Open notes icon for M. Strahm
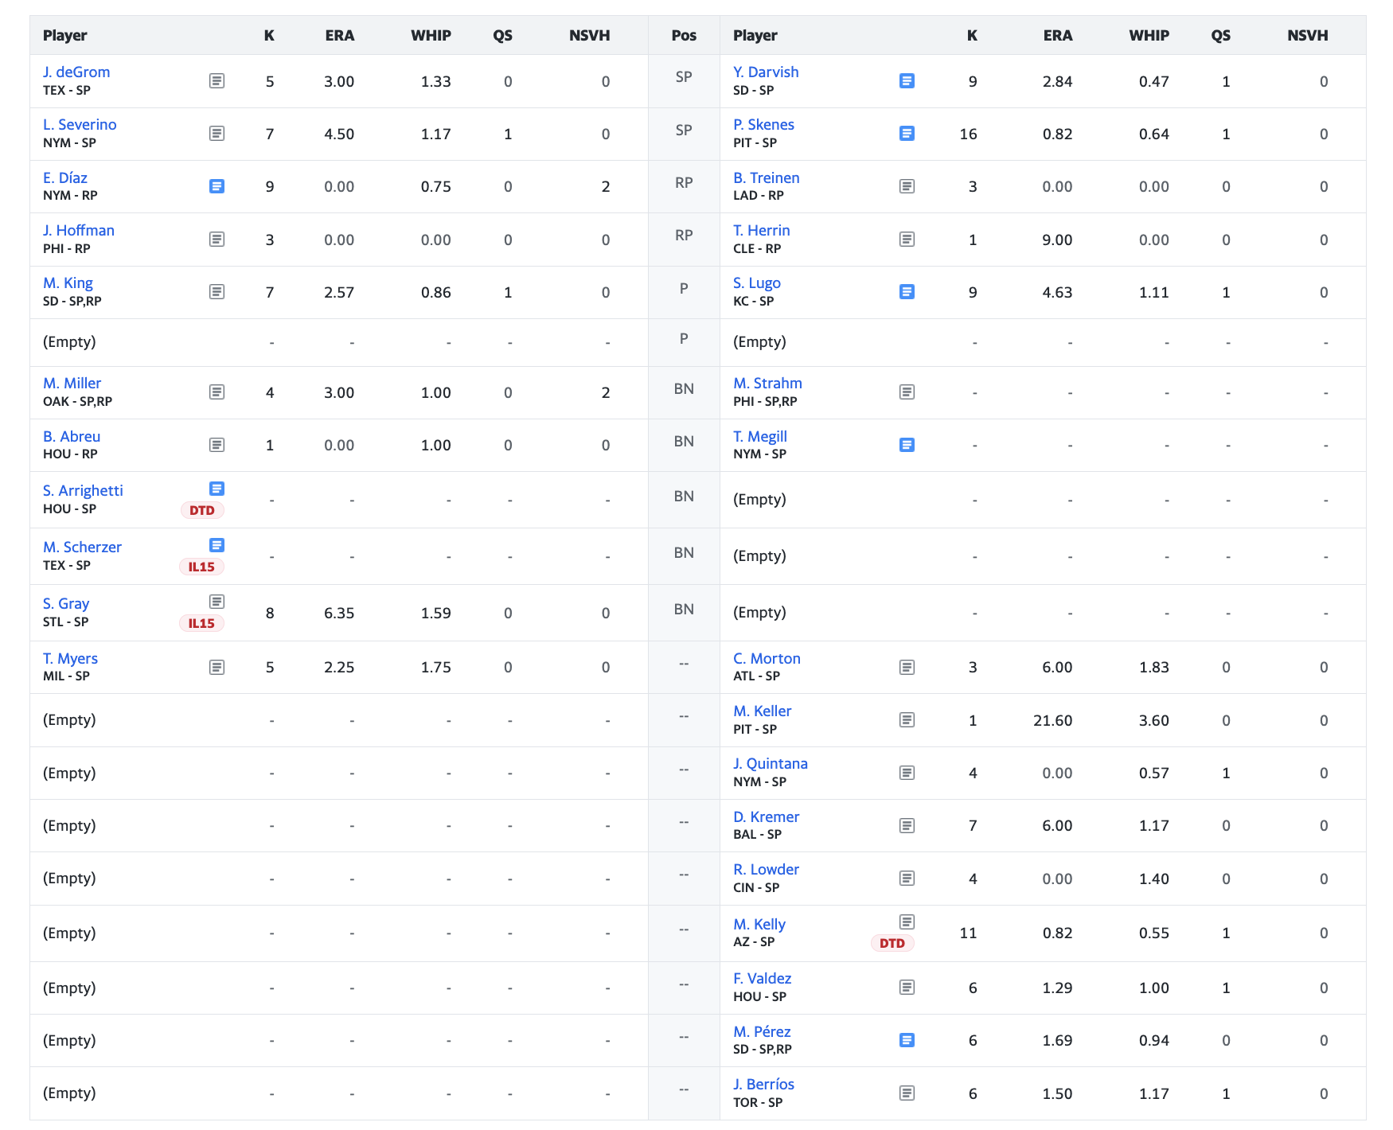 pos(907,392)
